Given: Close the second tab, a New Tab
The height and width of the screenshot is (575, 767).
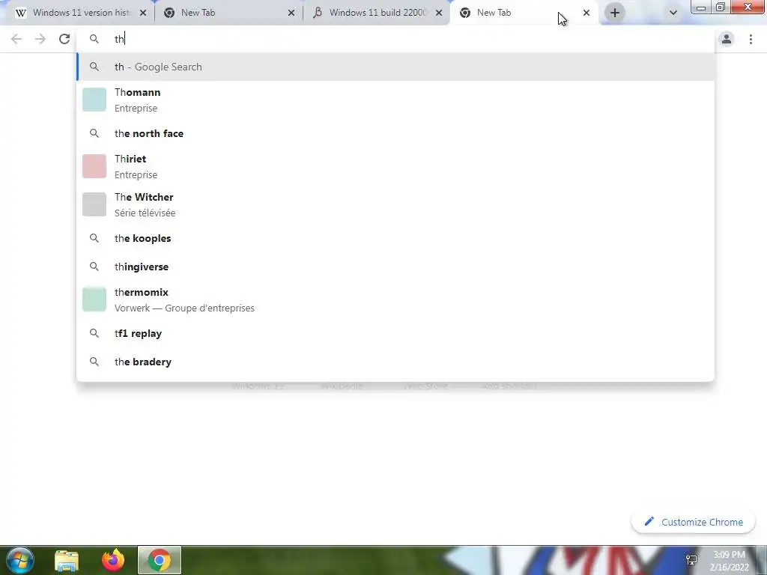Looking at the screenshot, I should [x=291, y=13].
